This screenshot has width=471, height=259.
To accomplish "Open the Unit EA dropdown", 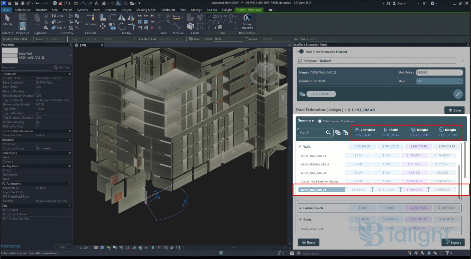I will (x=439, y=81).
